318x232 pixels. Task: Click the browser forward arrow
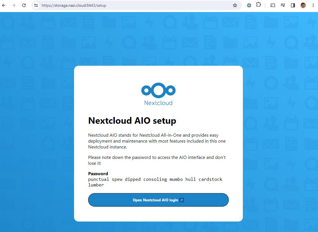coord(14,5)
